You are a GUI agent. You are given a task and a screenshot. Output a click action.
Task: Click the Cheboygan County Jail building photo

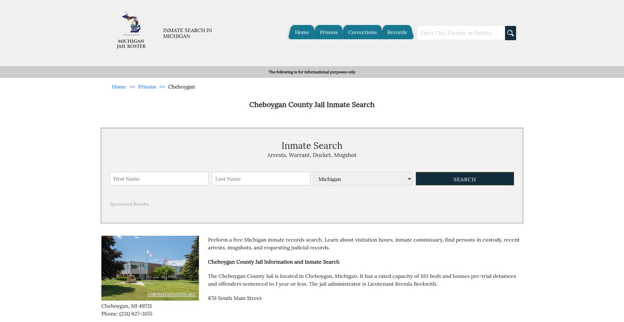tap(150, 268)
